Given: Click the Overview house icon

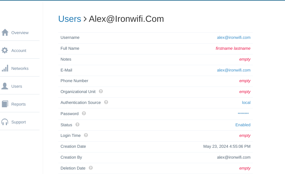Looking at the screenshot, I should (5, 32).
